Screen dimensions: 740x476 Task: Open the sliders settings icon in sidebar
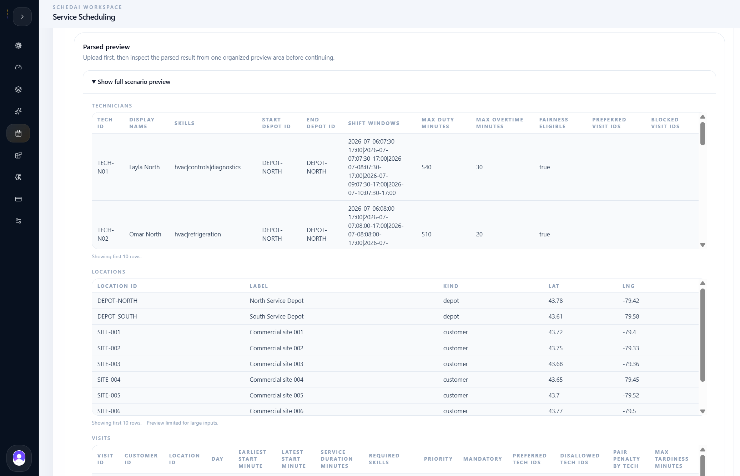(19, 221)
